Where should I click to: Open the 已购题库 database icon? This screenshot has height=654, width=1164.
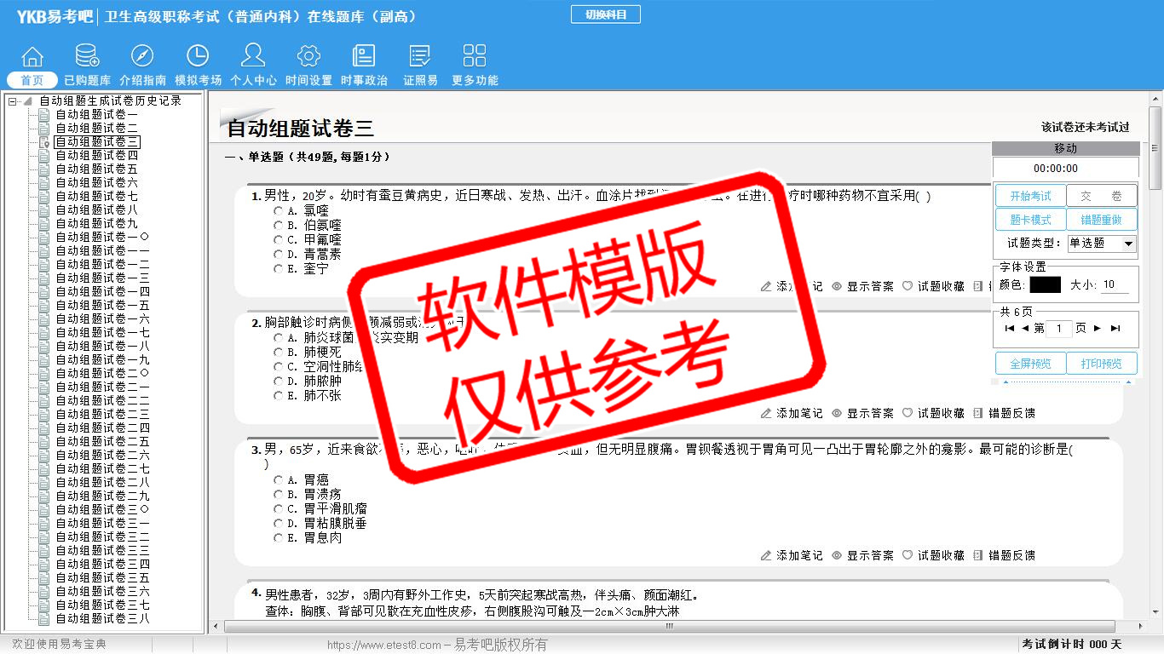[x=87, y=57]
